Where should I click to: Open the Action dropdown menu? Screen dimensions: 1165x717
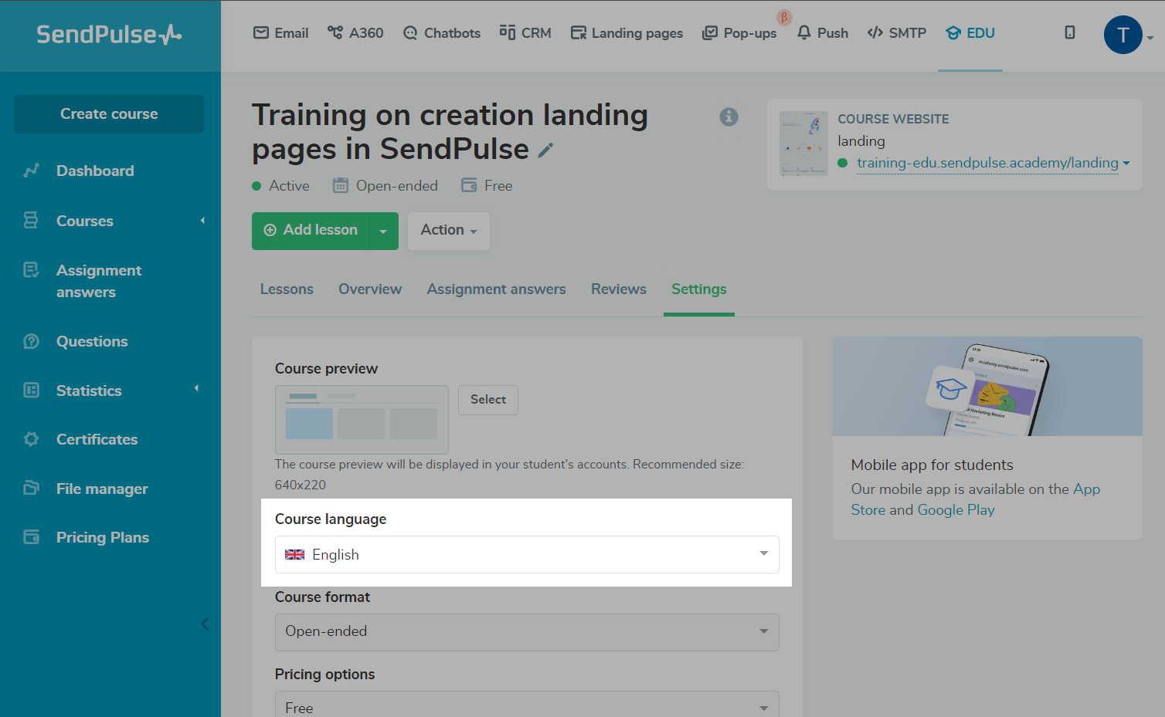click(x=448, y=230)
